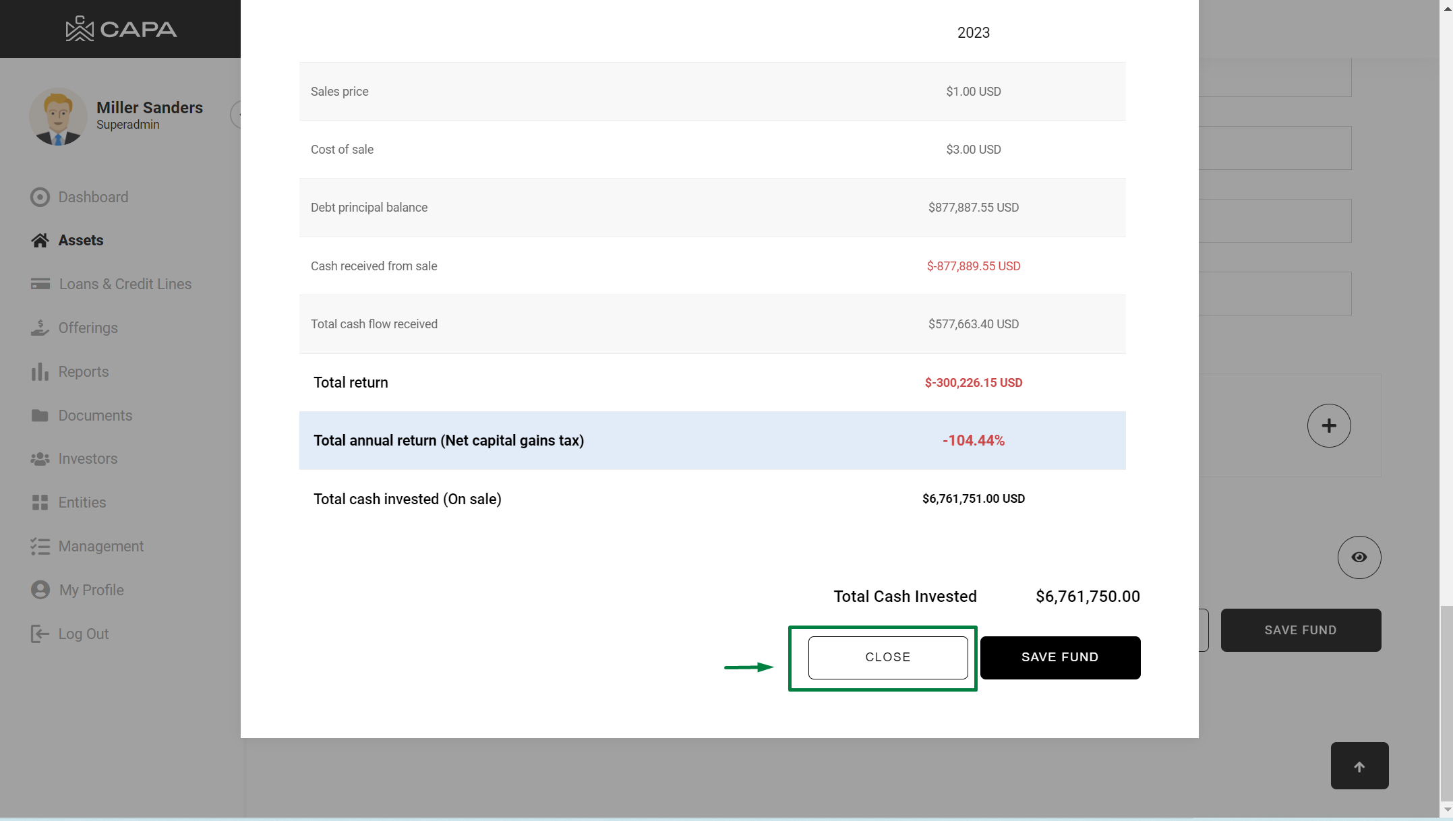Click the Reports bar chart icon

[x=40, y=371]
